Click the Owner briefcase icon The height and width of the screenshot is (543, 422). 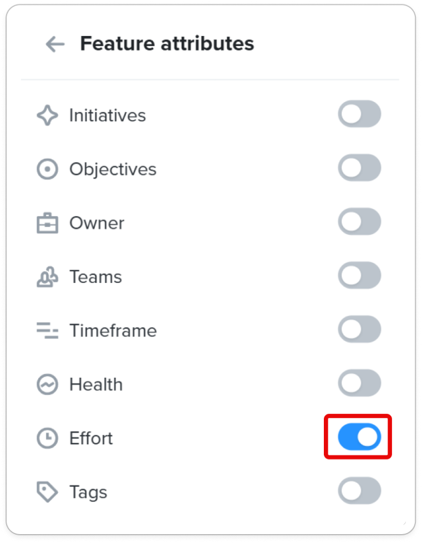coord(48,223)
